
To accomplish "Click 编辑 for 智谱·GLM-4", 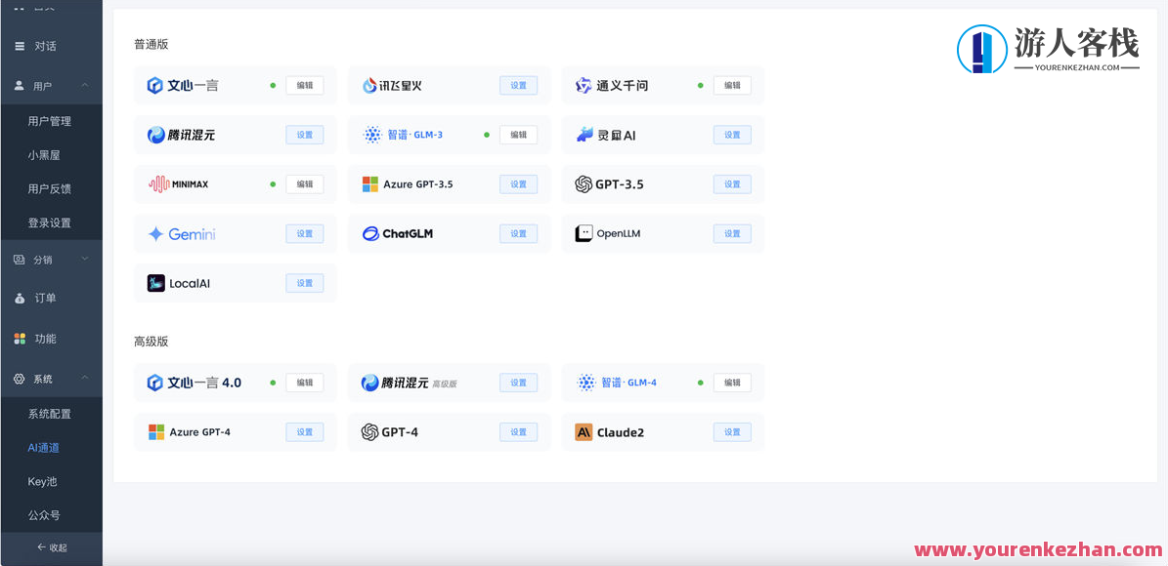I will click(x=732, y=382).
